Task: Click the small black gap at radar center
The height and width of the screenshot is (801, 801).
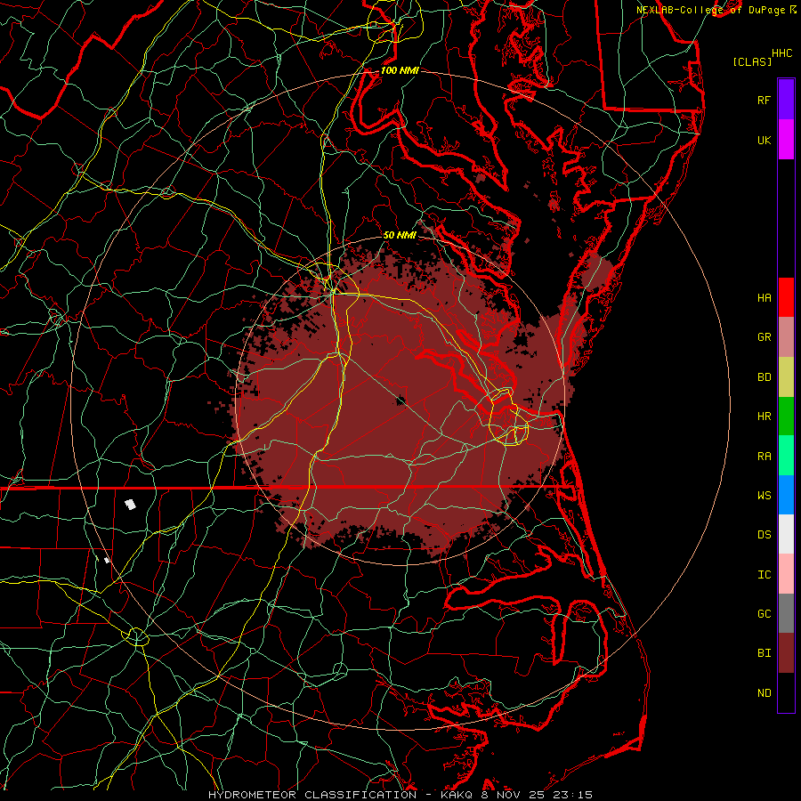Action: (401, 400)
